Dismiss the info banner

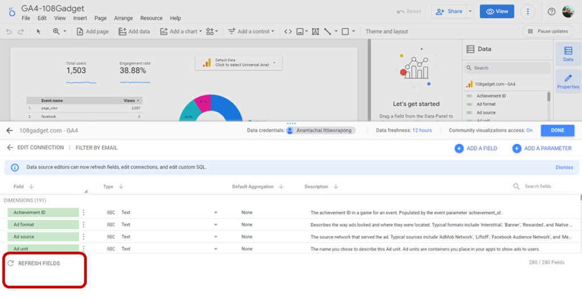coord(564,167)
